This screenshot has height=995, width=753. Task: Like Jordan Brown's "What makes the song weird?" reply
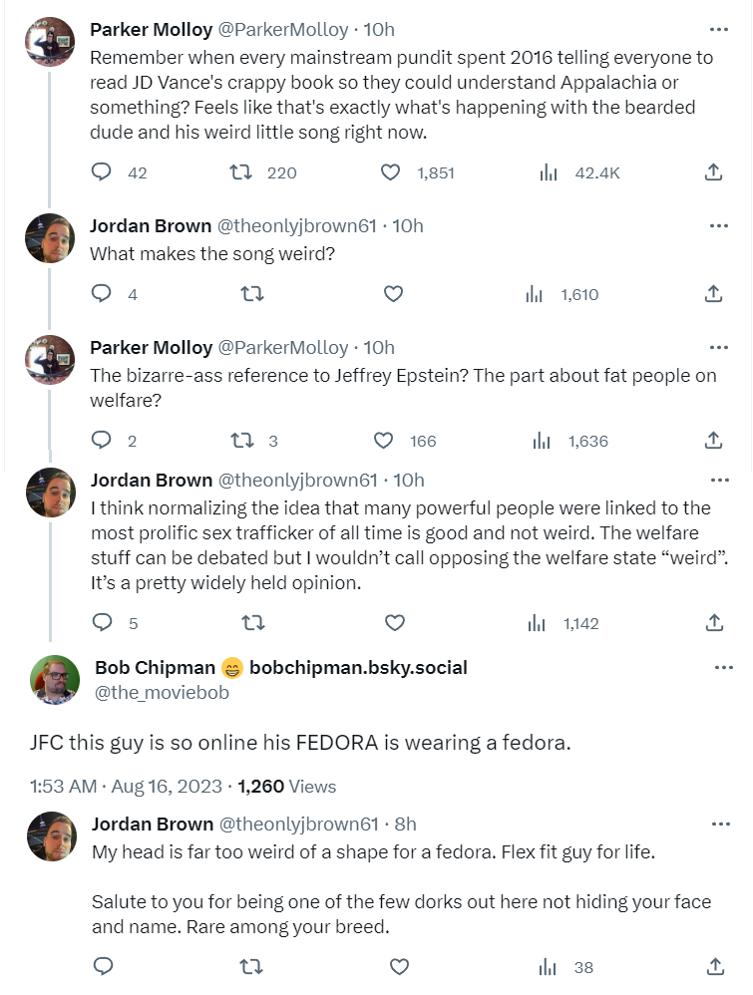(x=393, y=294)
